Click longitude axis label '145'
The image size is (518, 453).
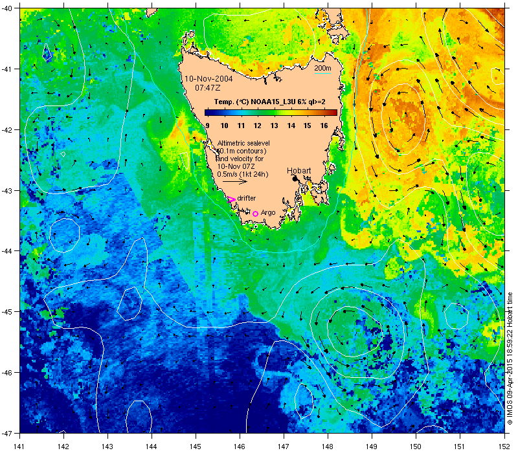[196, 447]
